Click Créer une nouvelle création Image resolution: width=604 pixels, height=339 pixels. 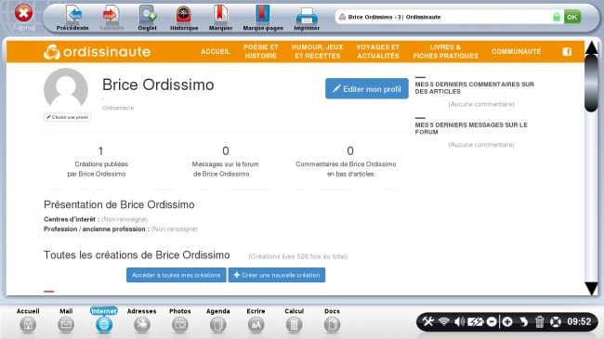click(x=277, y=275)
